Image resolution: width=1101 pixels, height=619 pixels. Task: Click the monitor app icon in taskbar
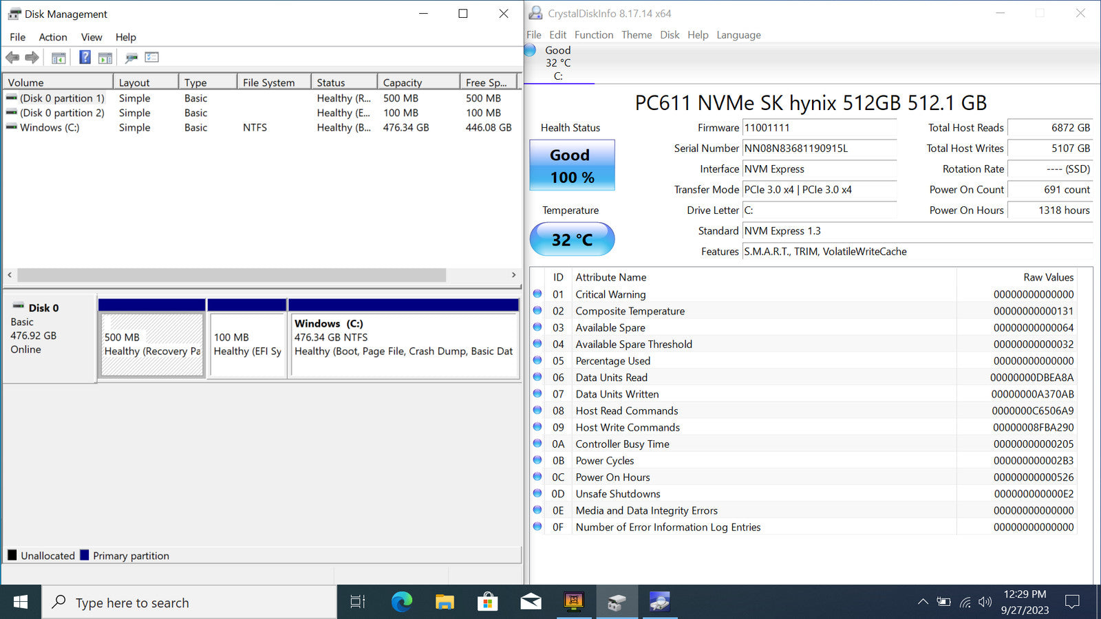pyautogui.click(x=574, y=602)
